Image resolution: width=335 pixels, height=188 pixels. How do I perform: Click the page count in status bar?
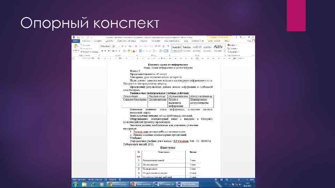79,180
